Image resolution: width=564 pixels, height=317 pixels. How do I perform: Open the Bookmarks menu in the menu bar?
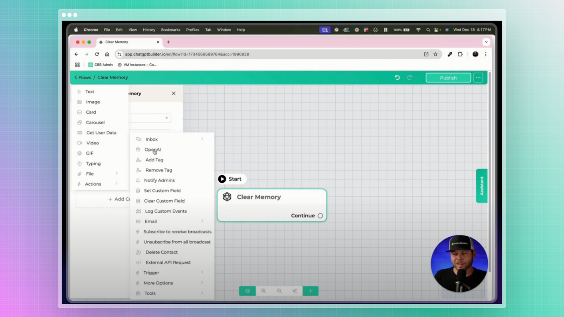[x=171, y=30]
